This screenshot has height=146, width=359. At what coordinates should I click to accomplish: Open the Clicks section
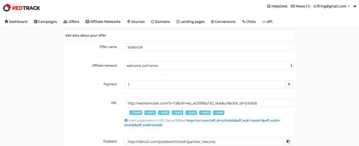click(249, 22)
